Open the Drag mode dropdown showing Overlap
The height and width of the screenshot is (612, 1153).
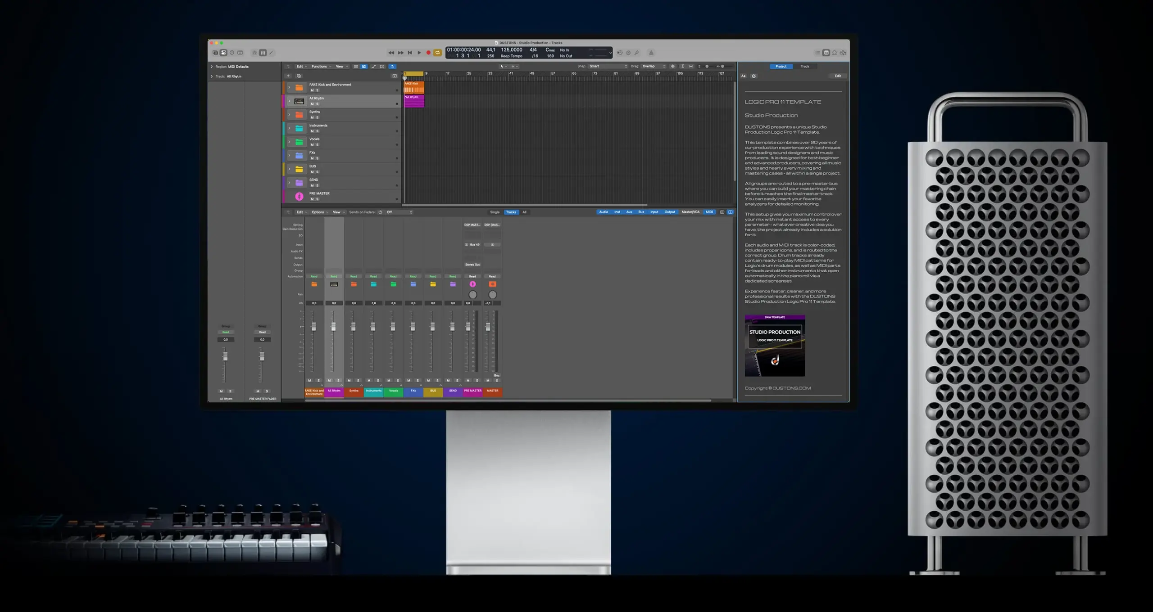[653, 66]
